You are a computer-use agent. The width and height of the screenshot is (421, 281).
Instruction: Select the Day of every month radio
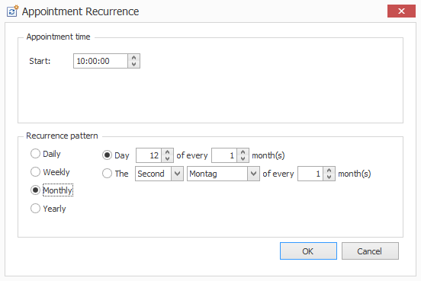[x=107, y=155]
